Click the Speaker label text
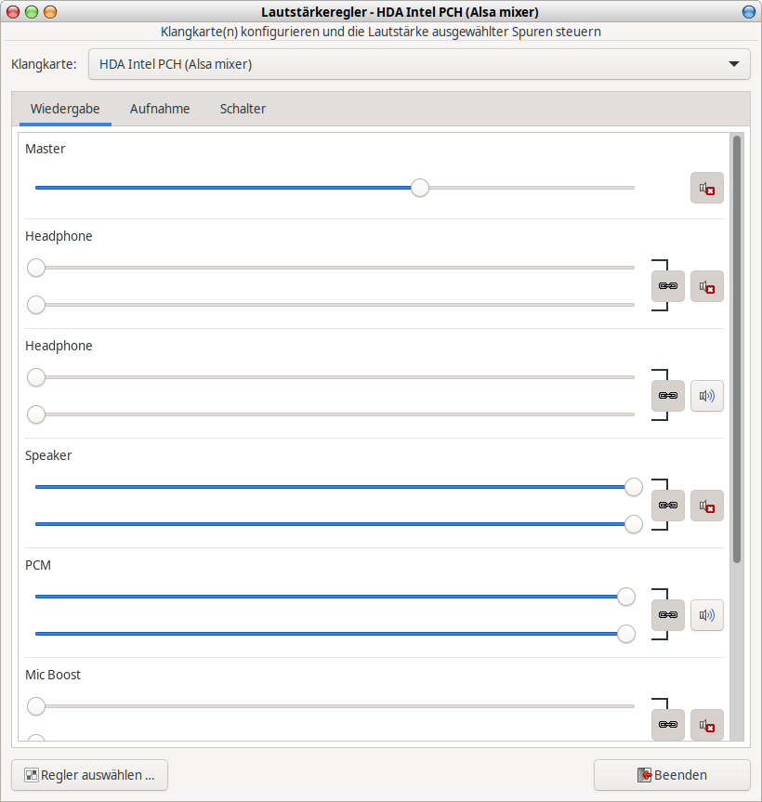762x802 pixels. click(48, 455)
